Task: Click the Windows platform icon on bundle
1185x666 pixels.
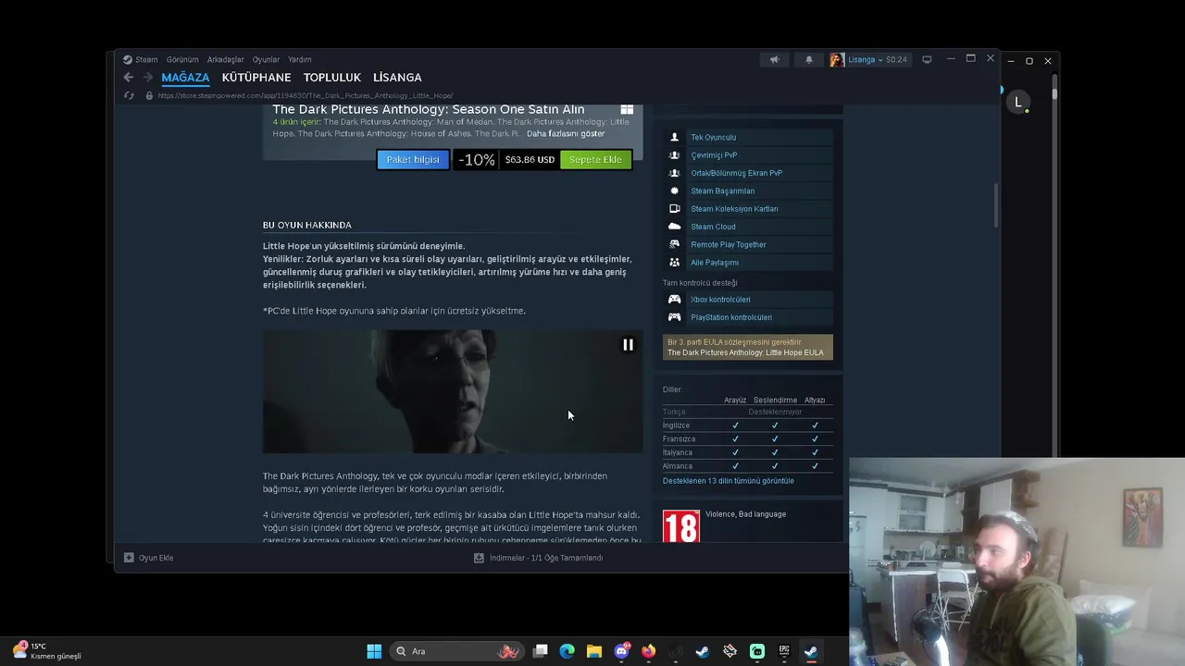Action: tap(627, 109)
